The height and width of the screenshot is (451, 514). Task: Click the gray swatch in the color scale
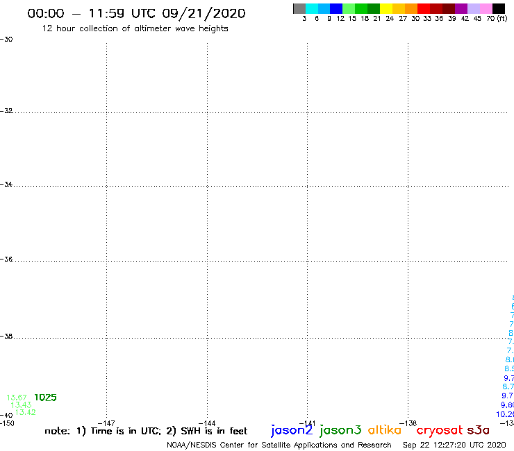coord(299,8)
